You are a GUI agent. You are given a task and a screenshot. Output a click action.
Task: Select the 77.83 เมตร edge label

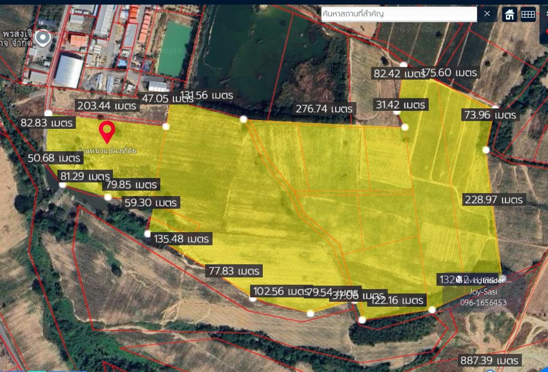[x=234, y=271]
